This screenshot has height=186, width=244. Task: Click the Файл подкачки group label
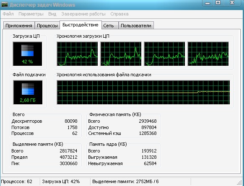click(x=29, y=75)
